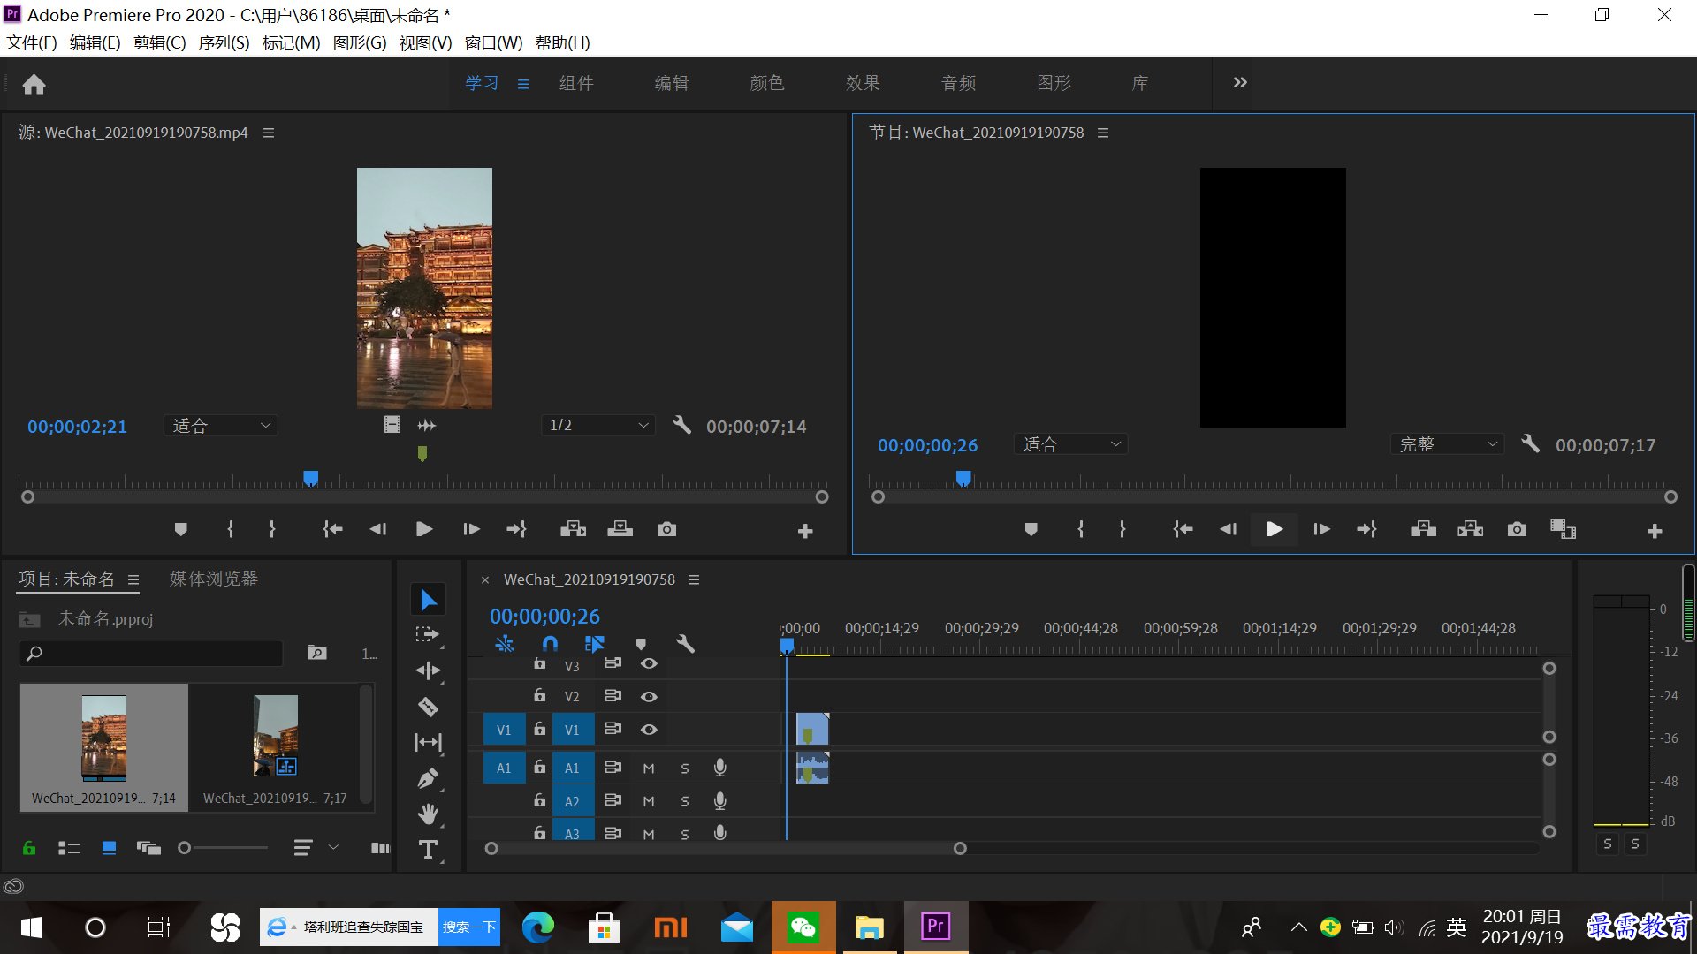Select the Razor tool
The width and height of the screenshot is (1697, 954).
[428, 707]
